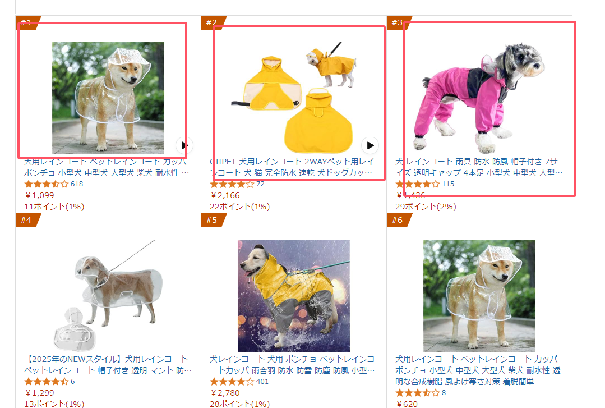
Task: Click the ￥2,780 price
Action: [225, 392]
